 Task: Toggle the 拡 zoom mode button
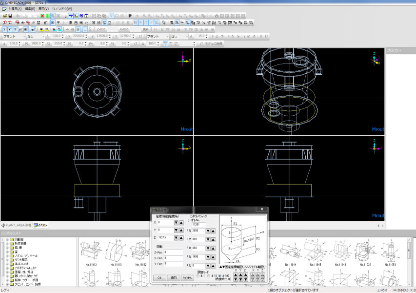(x=104, y=22)
